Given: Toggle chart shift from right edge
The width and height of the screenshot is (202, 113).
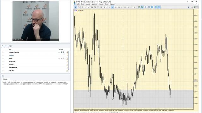Looking at the screenshot, I should pos(159,7).
